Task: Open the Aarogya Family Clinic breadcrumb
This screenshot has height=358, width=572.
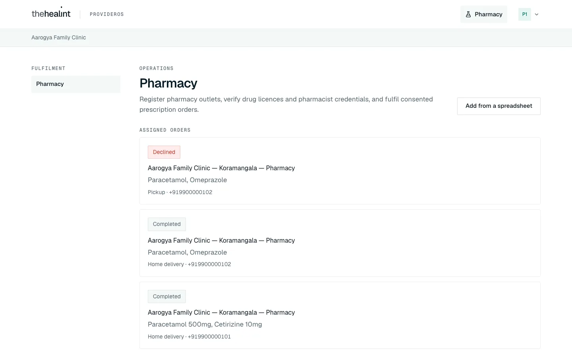Action: [x=59, y=37]
